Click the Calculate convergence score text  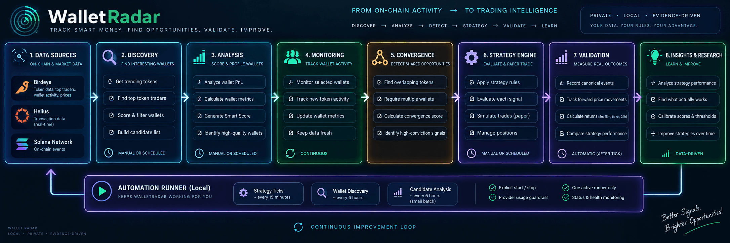[413, 116]
